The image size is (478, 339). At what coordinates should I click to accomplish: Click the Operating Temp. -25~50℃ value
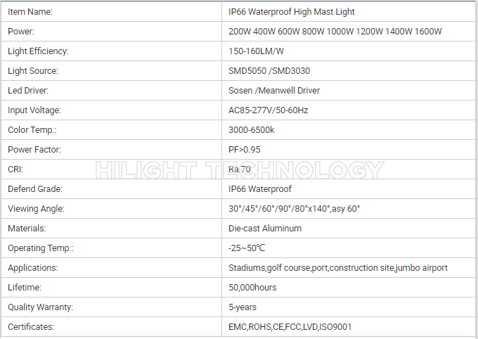point(247,248)
